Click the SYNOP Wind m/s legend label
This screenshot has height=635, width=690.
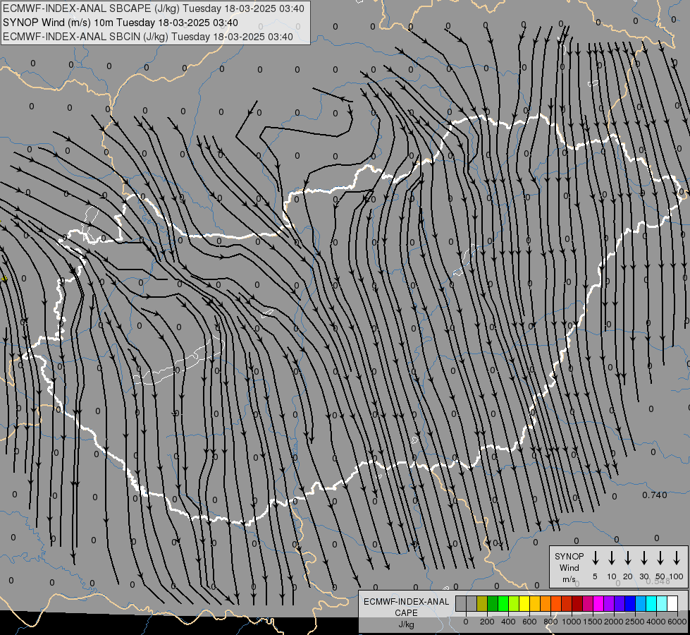click(569, 567)
